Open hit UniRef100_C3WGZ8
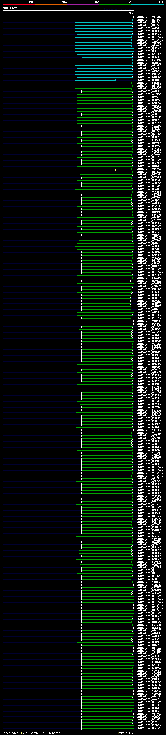 [149, 559]
